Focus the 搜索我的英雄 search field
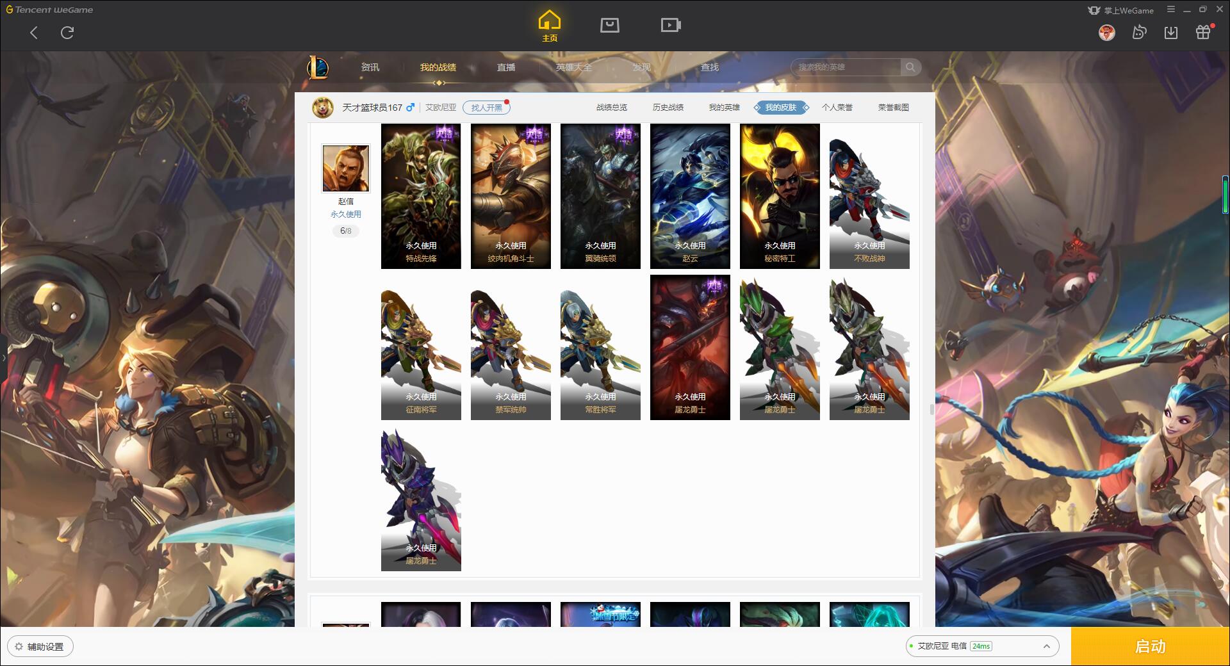Screen dimensions: 1230x666 [846, 67]
